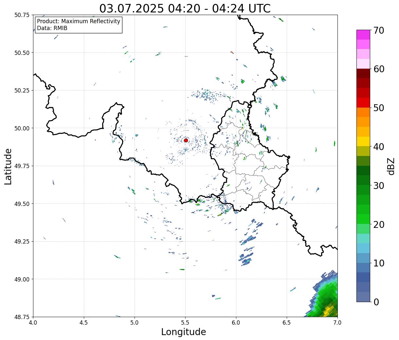Click the colorbar tick label 10

click(x=379, y=263)
